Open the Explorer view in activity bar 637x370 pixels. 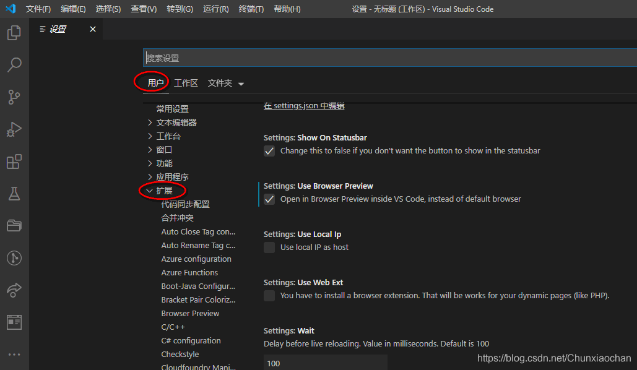(x=14, y=33)
